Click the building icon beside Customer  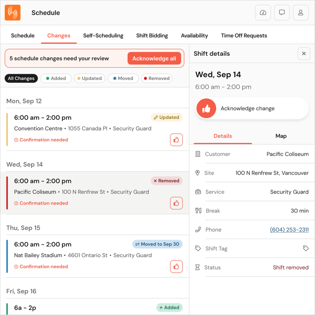point(198,154)
